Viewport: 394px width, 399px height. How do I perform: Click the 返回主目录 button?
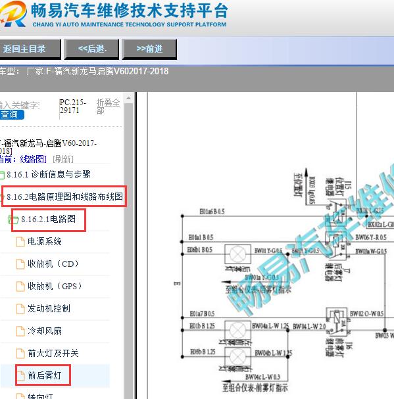click(30, 49)
